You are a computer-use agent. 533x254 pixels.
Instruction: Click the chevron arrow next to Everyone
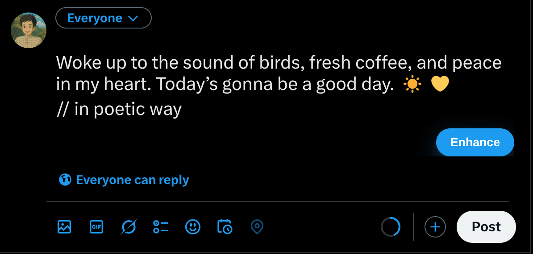133,19
